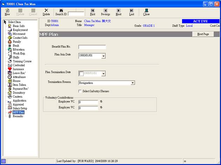Select Training Course in the sidebar
This screenshot has width=221, height=165.
click(x=22, y=61)
